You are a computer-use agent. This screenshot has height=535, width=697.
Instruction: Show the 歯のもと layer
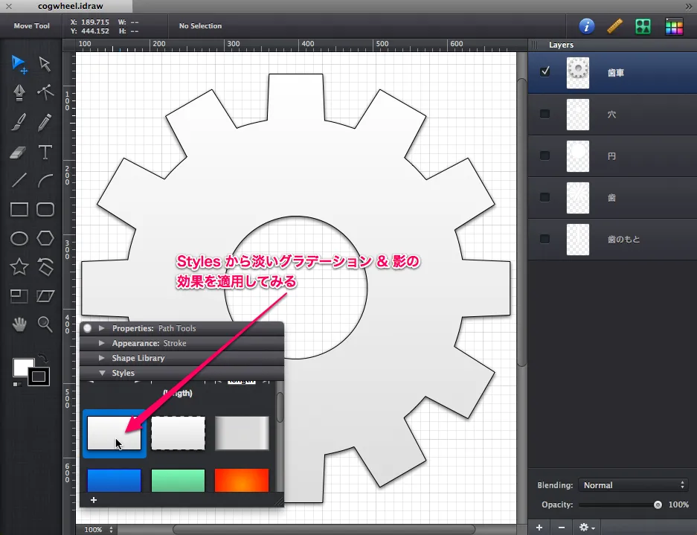(x=545, y=239)
